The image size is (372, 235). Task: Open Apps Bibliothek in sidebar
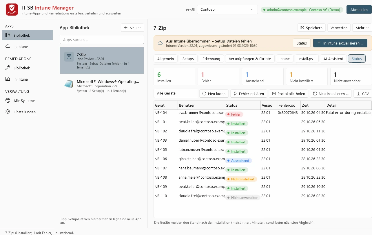(x=27, y=35)
